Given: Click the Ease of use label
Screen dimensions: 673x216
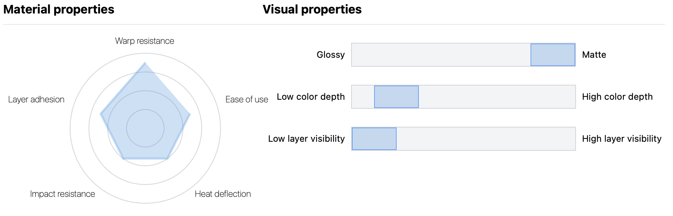Looking at the screenshot, I should pos(247,99).
